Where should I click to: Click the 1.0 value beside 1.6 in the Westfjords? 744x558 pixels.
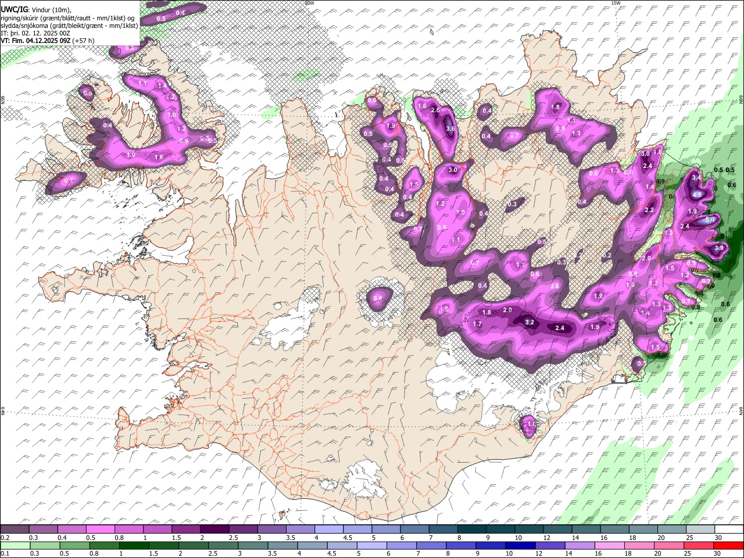pos(131,155)
